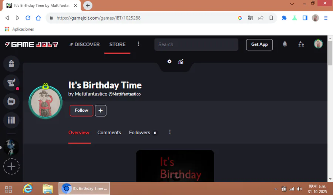Viewport: 333px width, 195px height.
Task: Open the quests icon with red dot
Action: (11, 83)
